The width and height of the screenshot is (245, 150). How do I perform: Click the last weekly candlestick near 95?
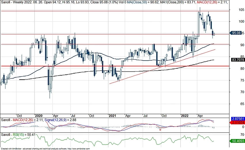(x=214, y=34)
